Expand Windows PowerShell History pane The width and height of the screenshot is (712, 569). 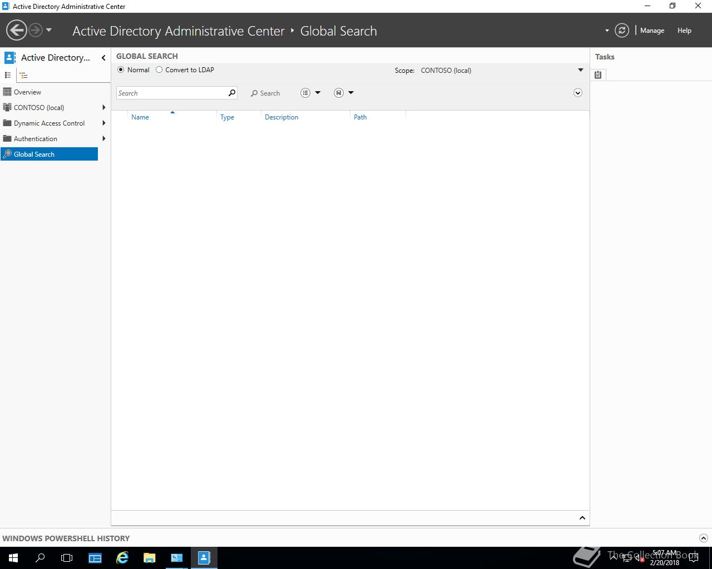click(703, 538)
